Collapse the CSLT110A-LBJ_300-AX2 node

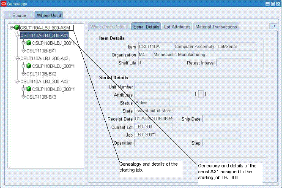(17, 59)
